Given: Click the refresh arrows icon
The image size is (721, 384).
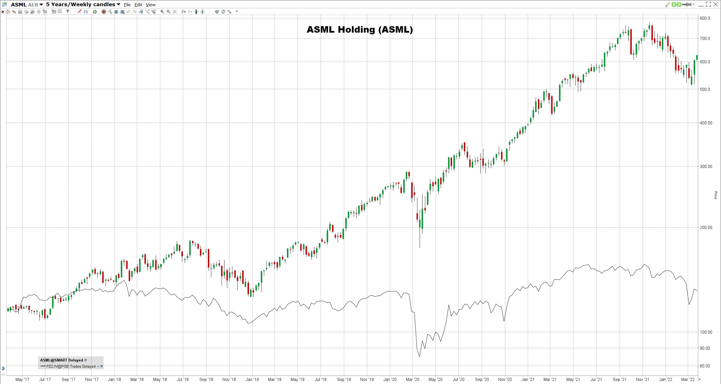Looking at the screenshot, I should (x=223, y=12).
